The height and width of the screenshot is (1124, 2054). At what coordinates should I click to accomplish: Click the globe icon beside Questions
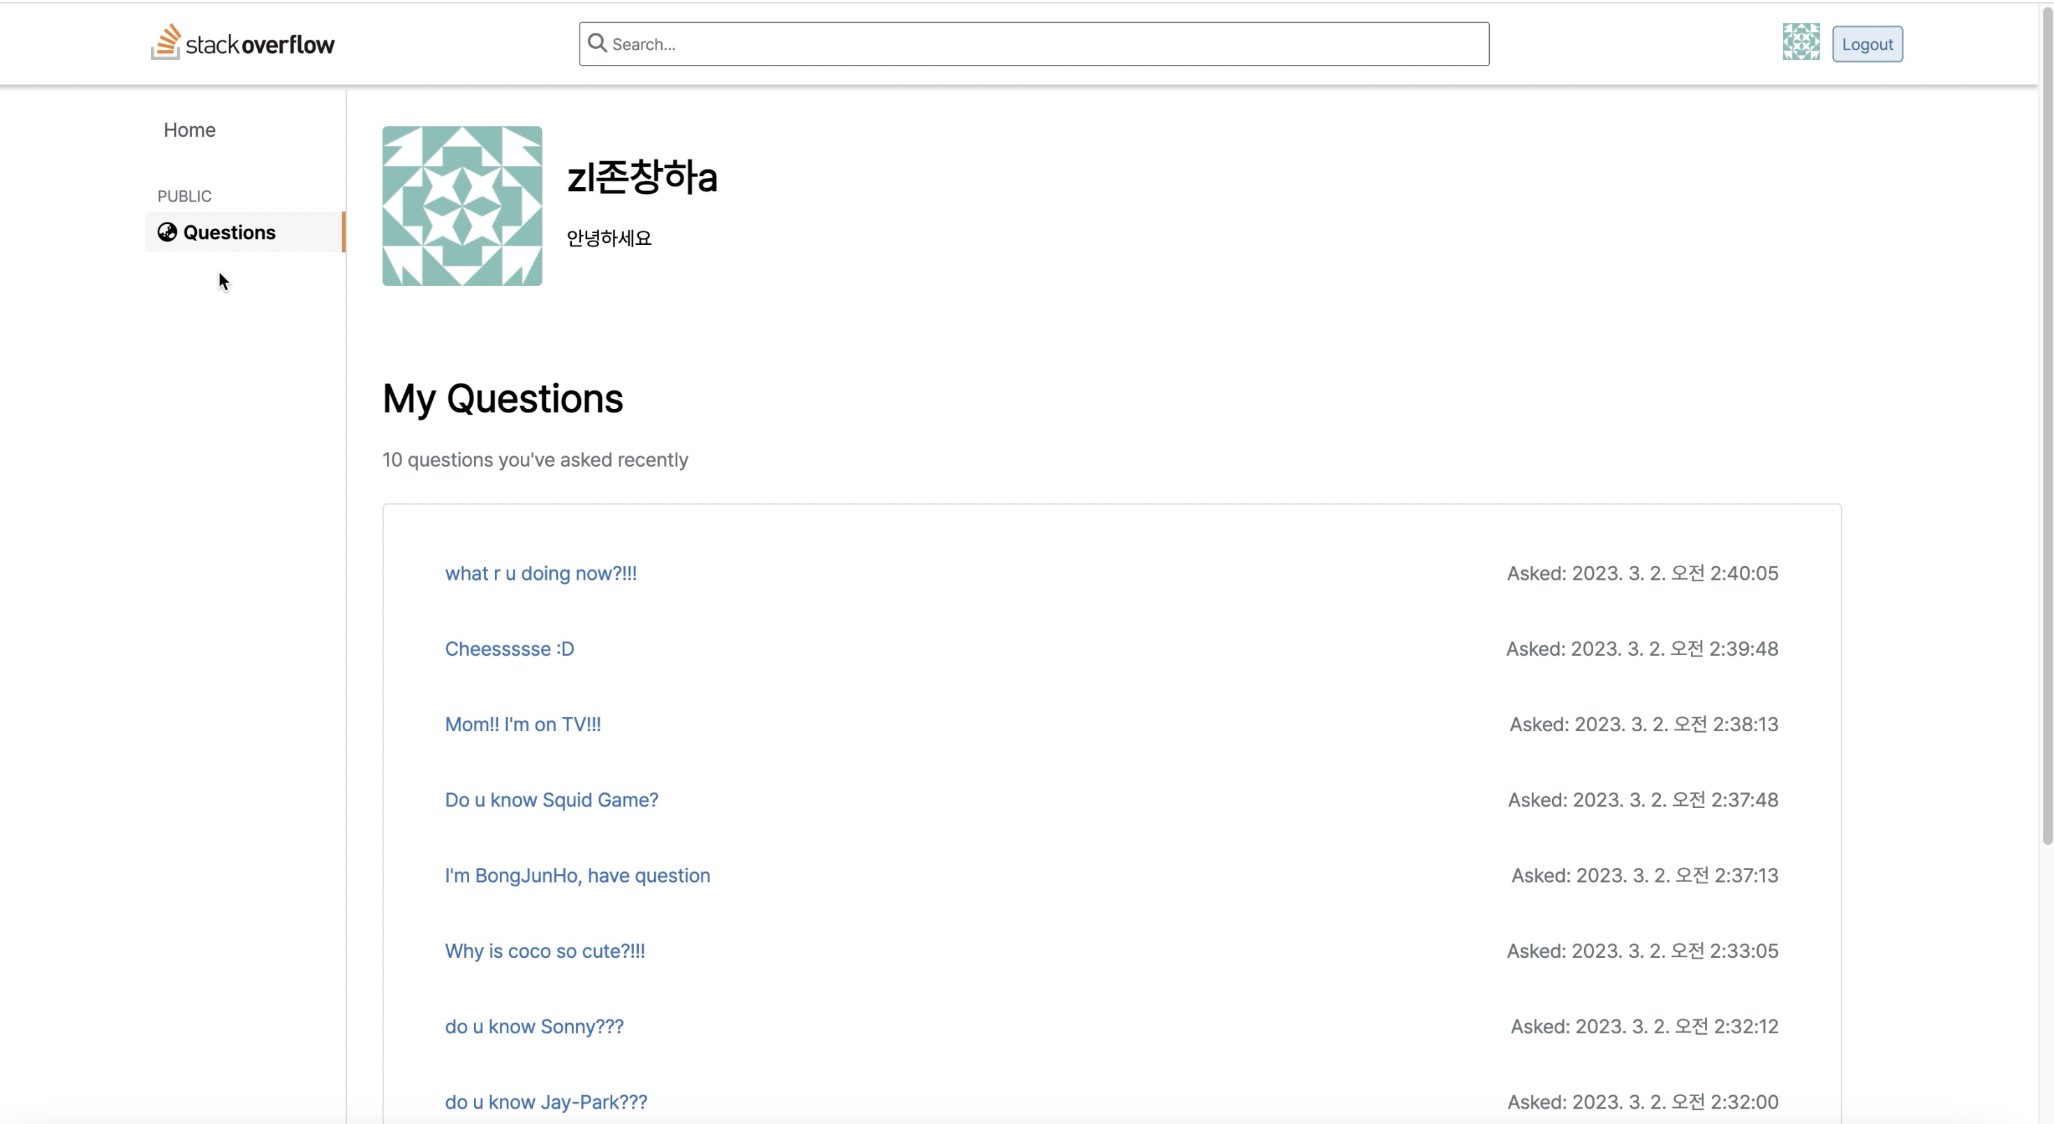click(167, 232)
